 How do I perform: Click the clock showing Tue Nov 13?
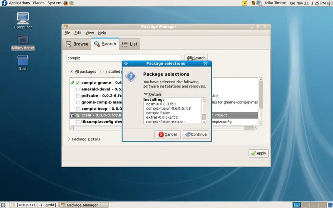(x=307, y=3)
